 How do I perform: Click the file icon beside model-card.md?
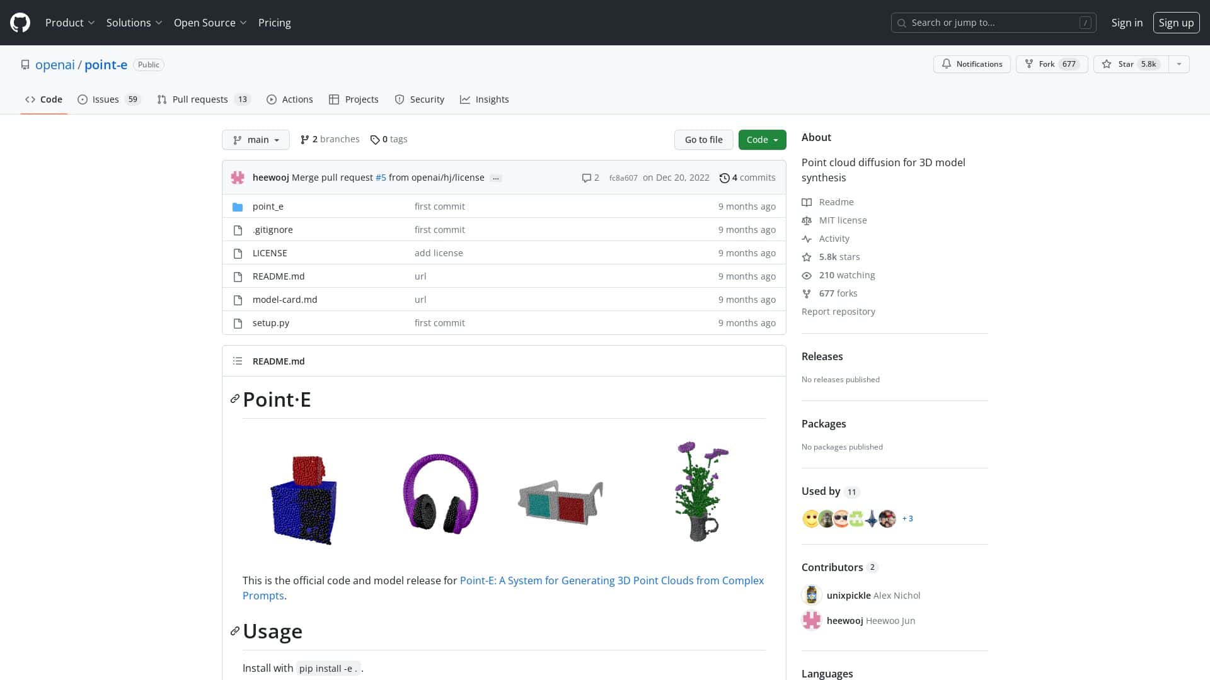[x=238, y=300]
